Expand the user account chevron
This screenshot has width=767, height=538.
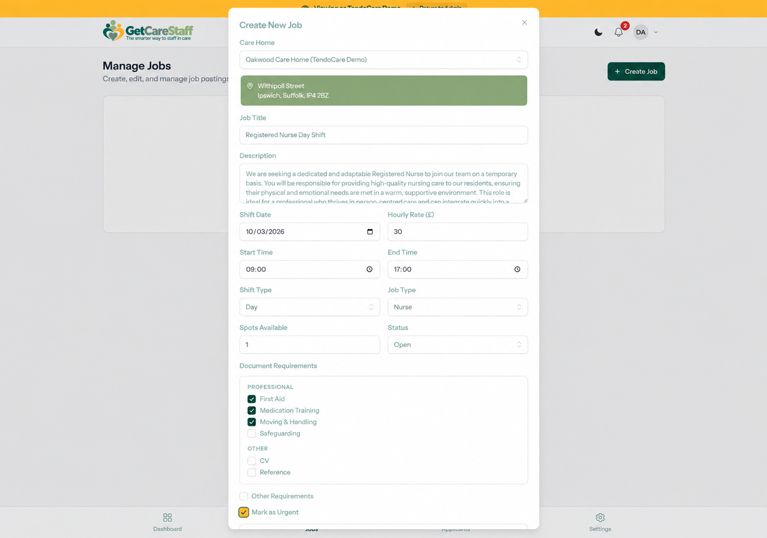point(656,32)
